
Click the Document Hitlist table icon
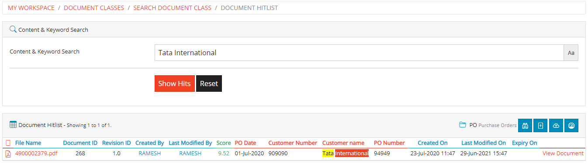point(13,125)
